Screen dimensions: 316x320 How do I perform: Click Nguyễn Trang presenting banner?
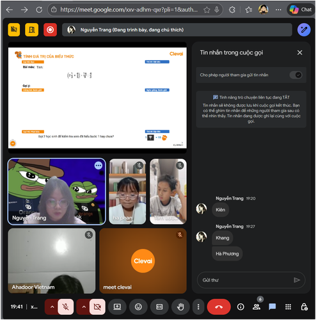pos(177,29)
